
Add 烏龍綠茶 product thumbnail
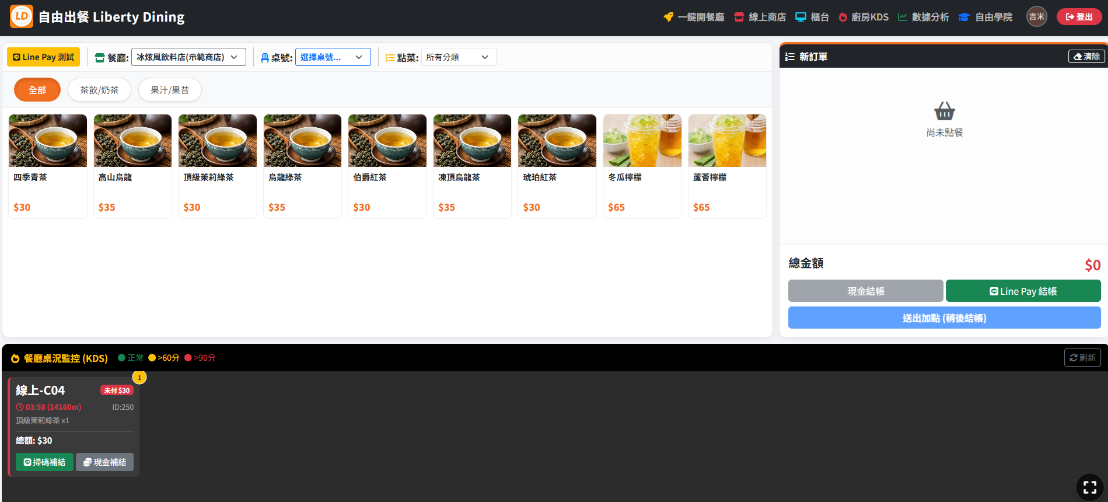tap(302, 141)
